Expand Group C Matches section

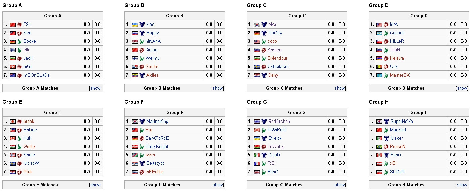tap(340, 88)
